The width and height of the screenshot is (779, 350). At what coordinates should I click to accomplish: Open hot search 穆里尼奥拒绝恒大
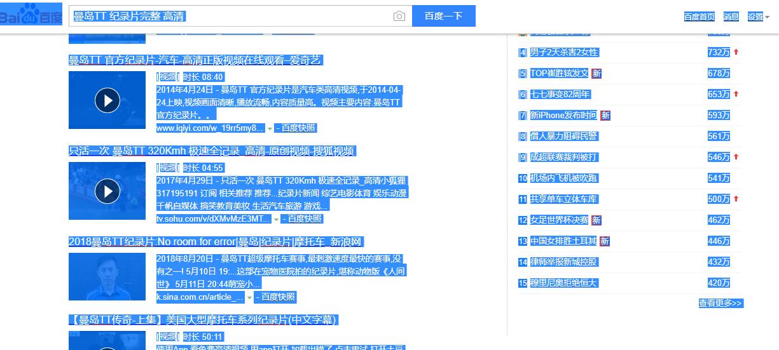click(x=564, y=283)
